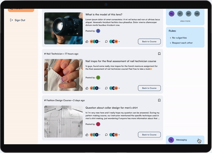The width and height of the screenshot is (212, 153).
Task: View collar post author's red avatar
Action: tap(98, 124)
